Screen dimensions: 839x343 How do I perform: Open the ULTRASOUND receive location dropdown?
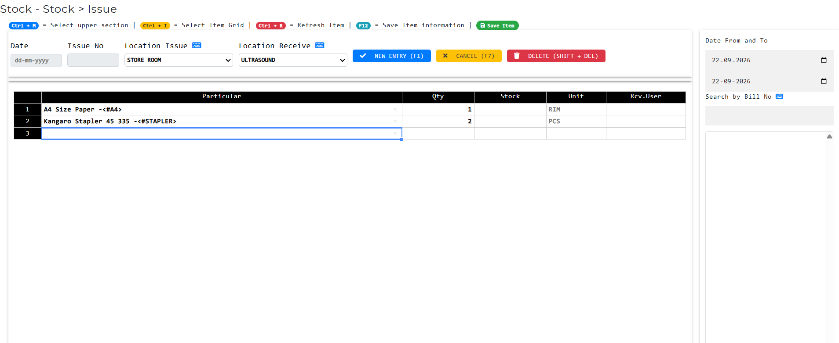click(293, 60)
